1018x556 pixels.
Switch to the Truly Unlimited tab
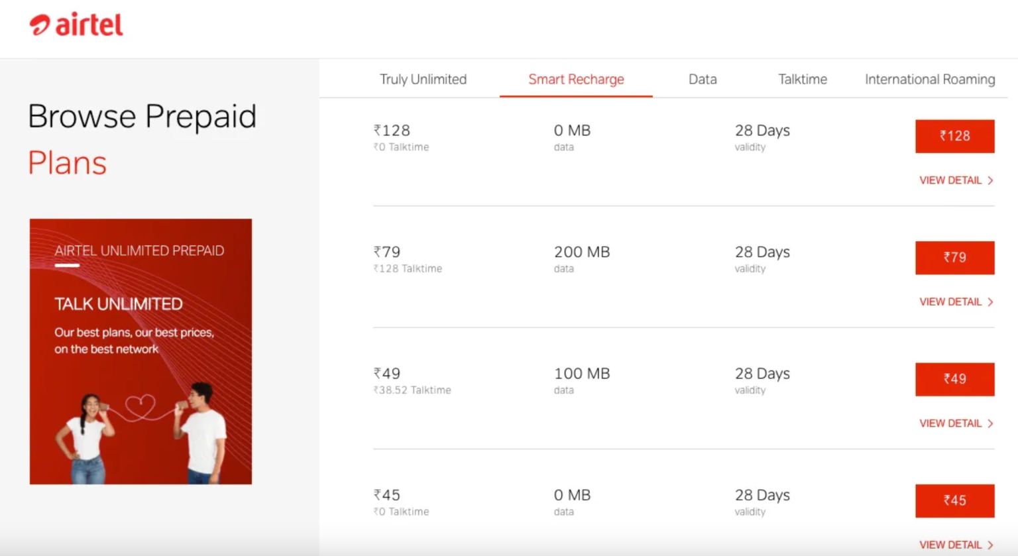click(x=423, y=79)
